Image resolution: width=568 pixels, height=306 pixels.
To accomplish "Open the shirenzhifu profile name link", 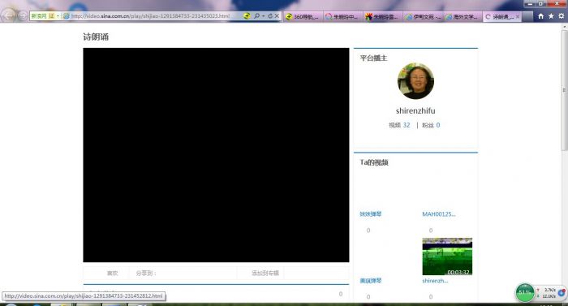I will 415,111.
